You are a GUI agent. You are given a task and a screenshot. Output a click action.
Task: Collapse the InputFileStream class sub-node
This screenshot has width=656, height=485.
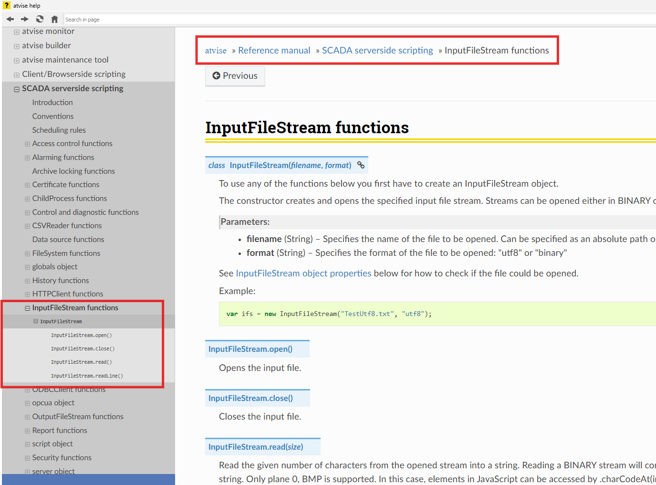point(35,321)
